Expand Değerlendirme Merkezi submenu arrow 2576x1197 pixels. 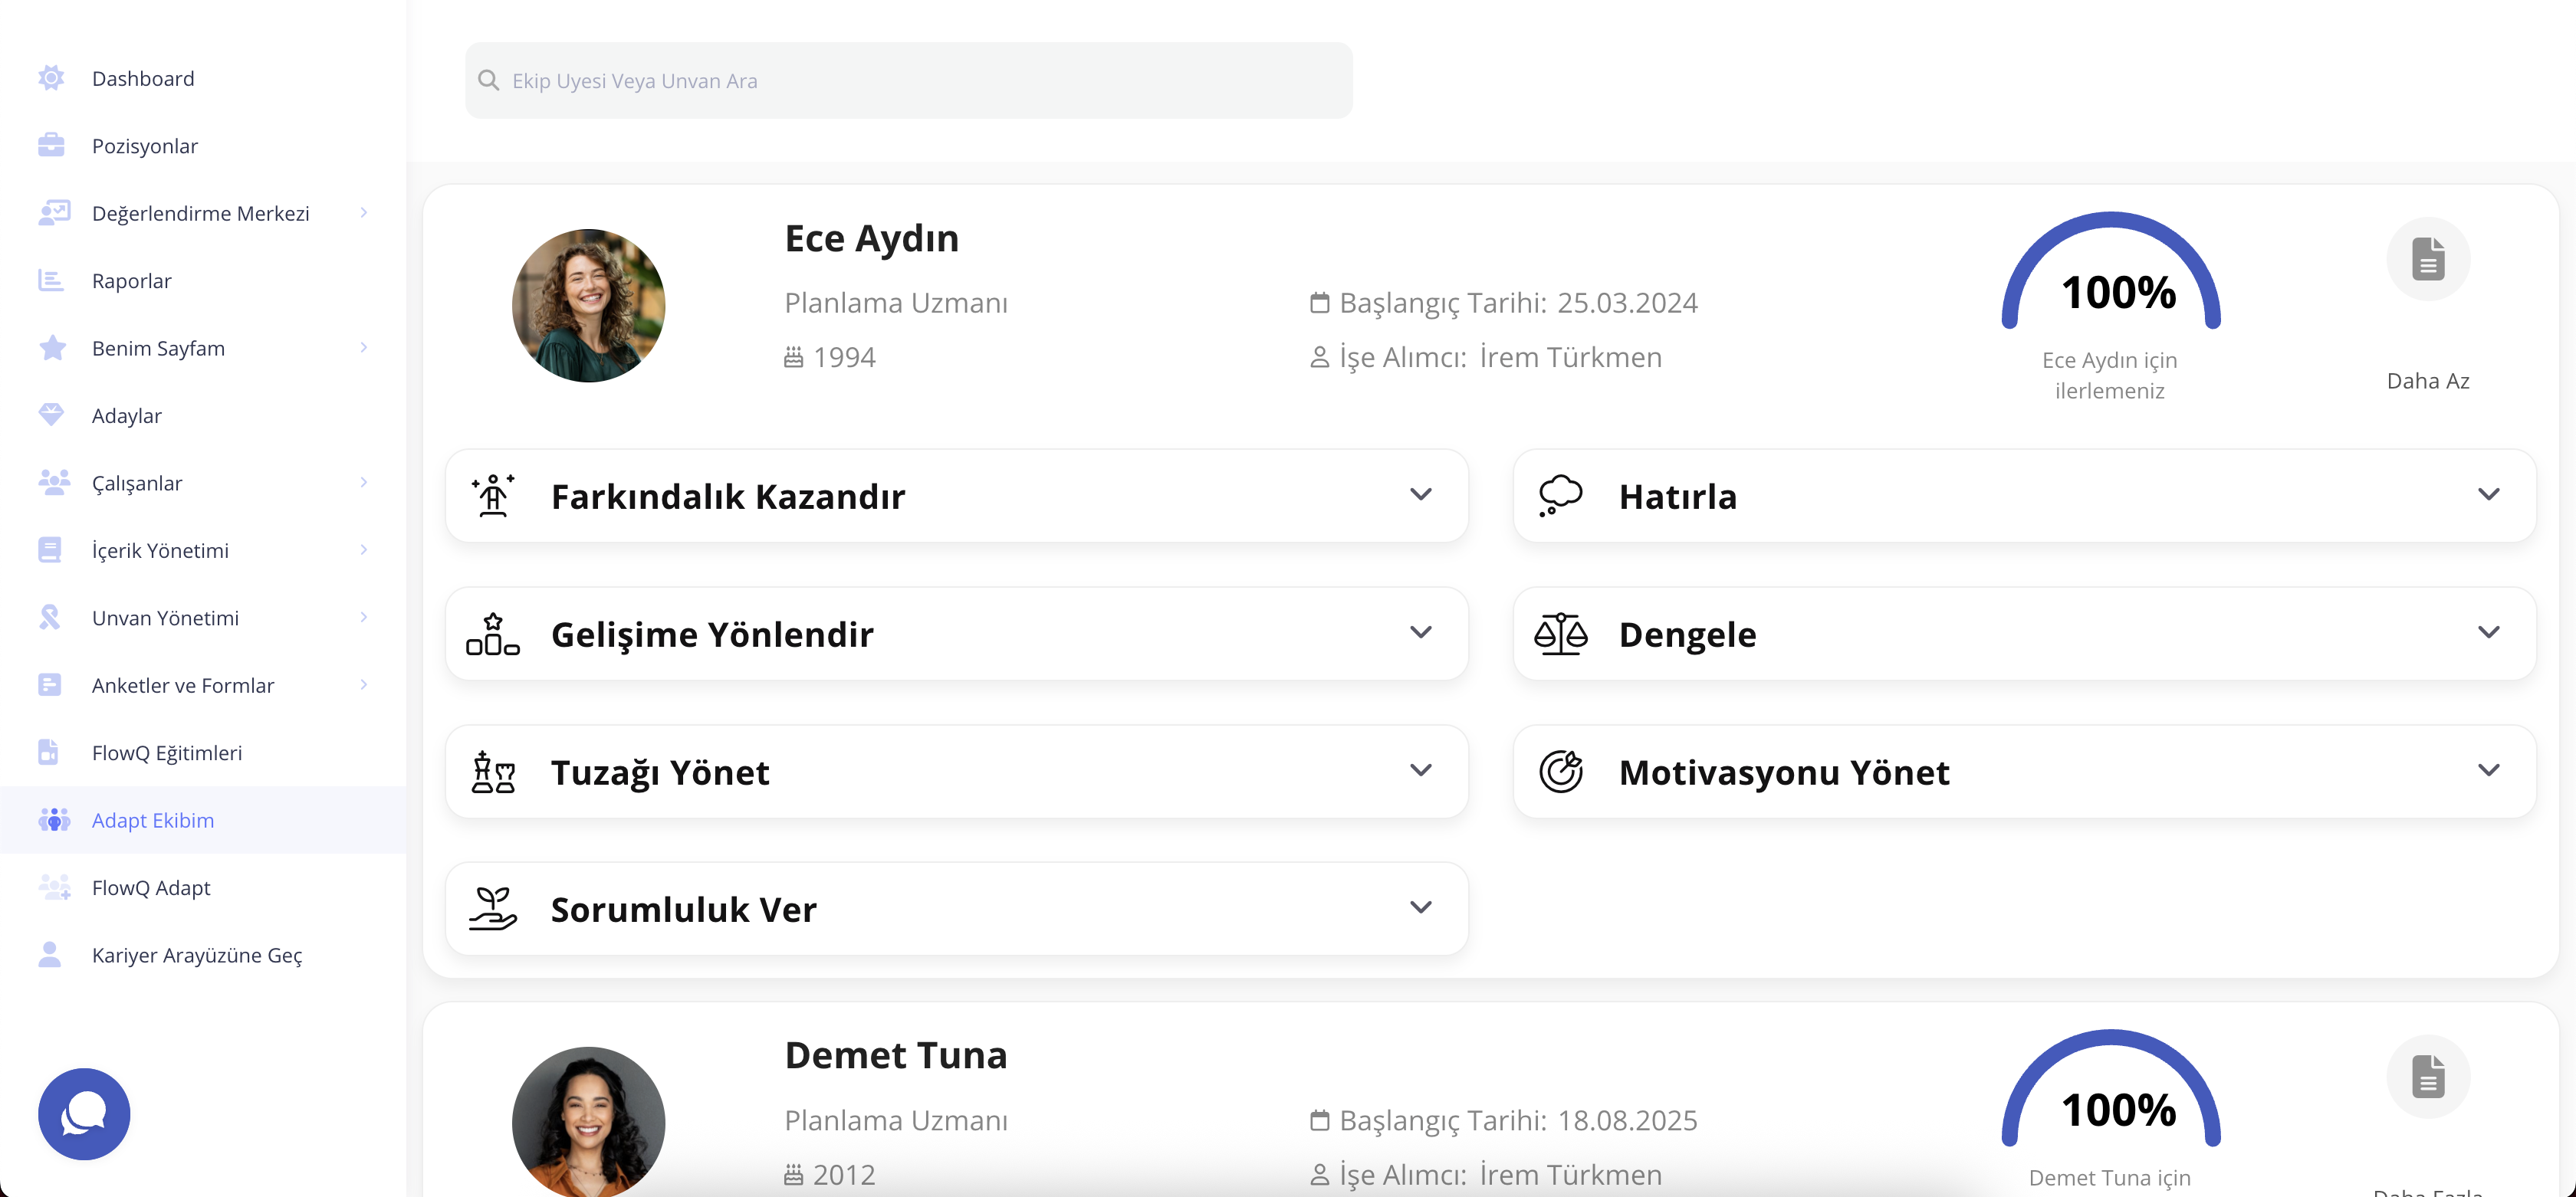point(364,213)
